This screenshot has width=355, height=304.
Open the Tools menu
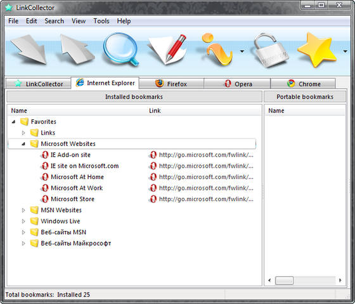101,21
